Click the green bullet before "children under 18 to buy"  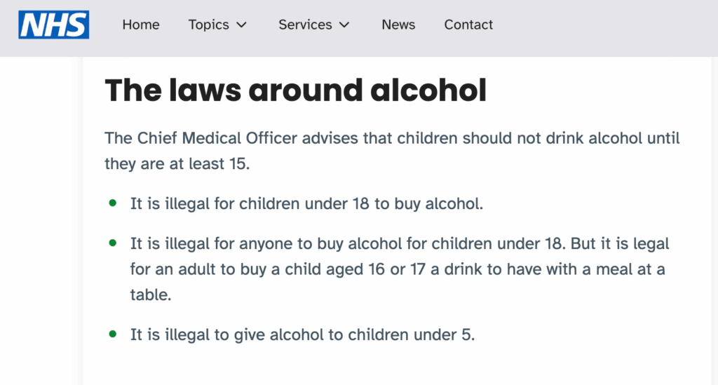coord(113,203)
